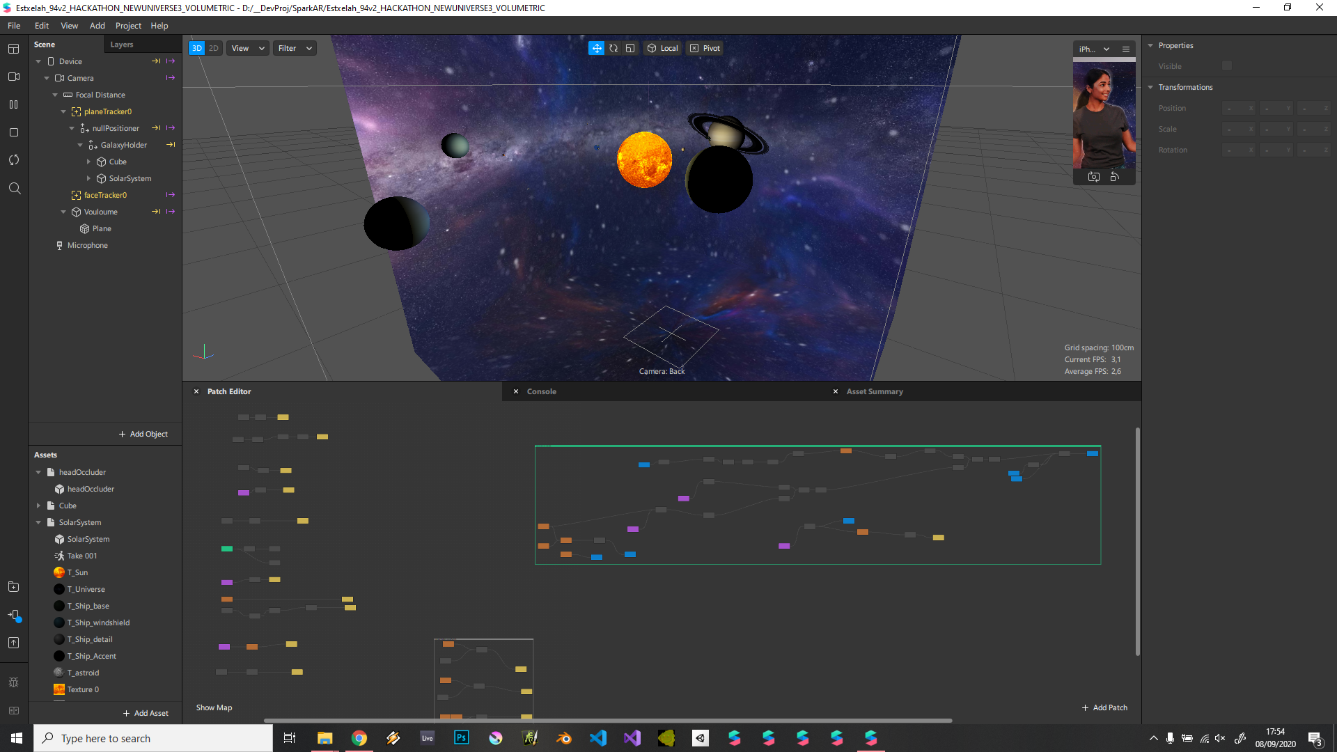Open the Filter dropdown in viewport
1337x752 pixels.
point(295,48)
